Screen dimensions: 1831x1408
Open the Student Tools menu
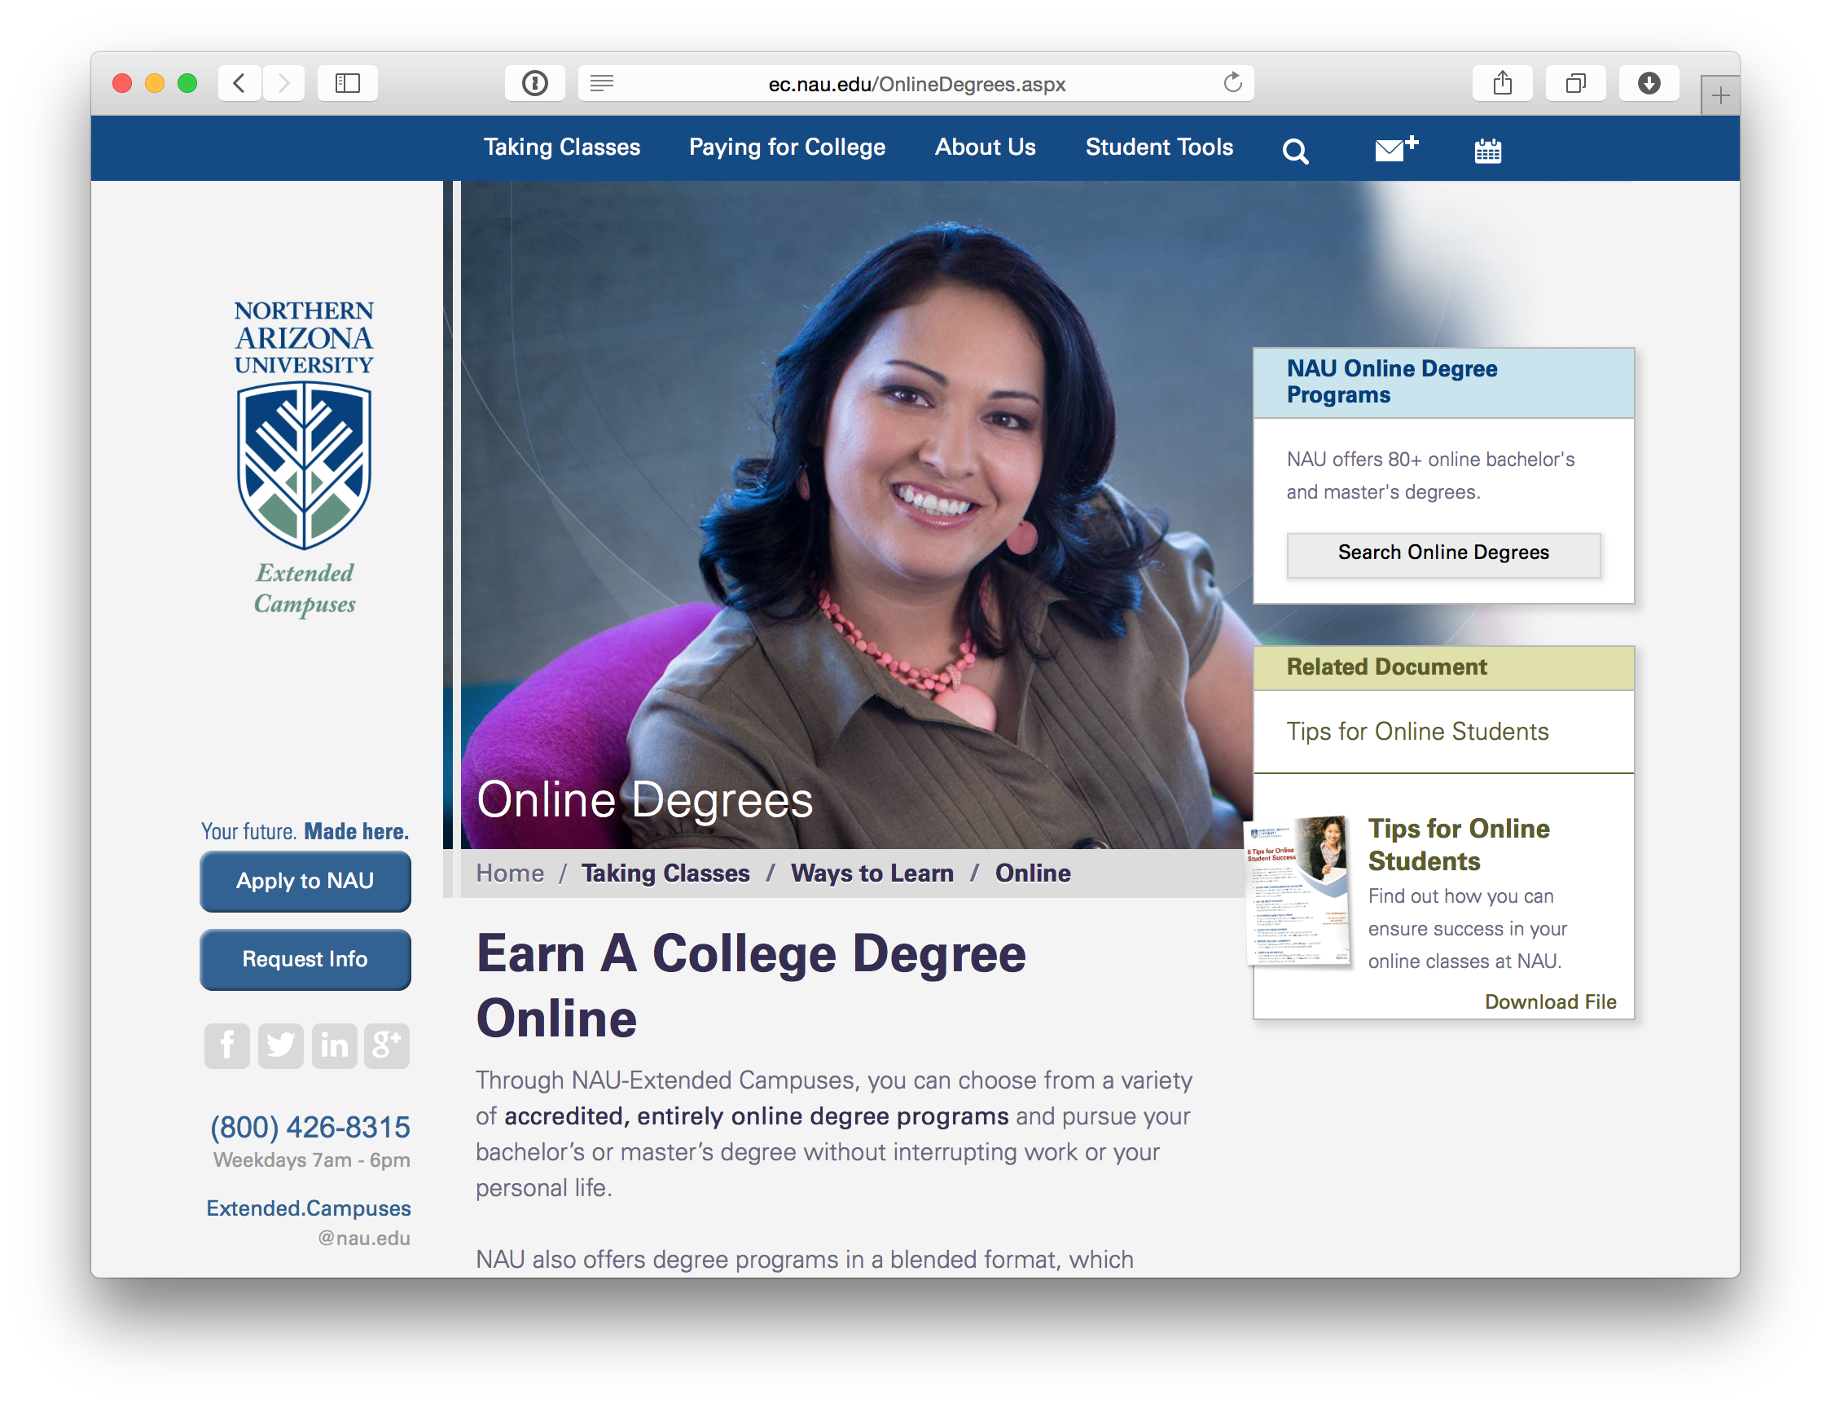coord(1159,147)
